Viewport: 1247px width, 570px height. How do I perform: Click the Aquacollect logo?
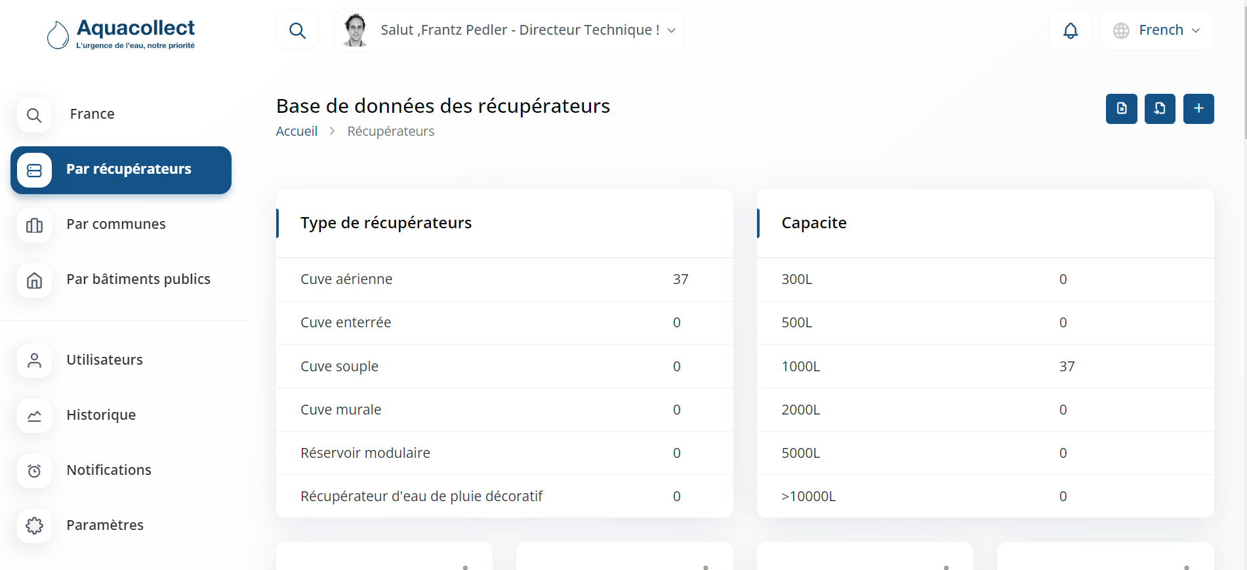click(121, 34)
